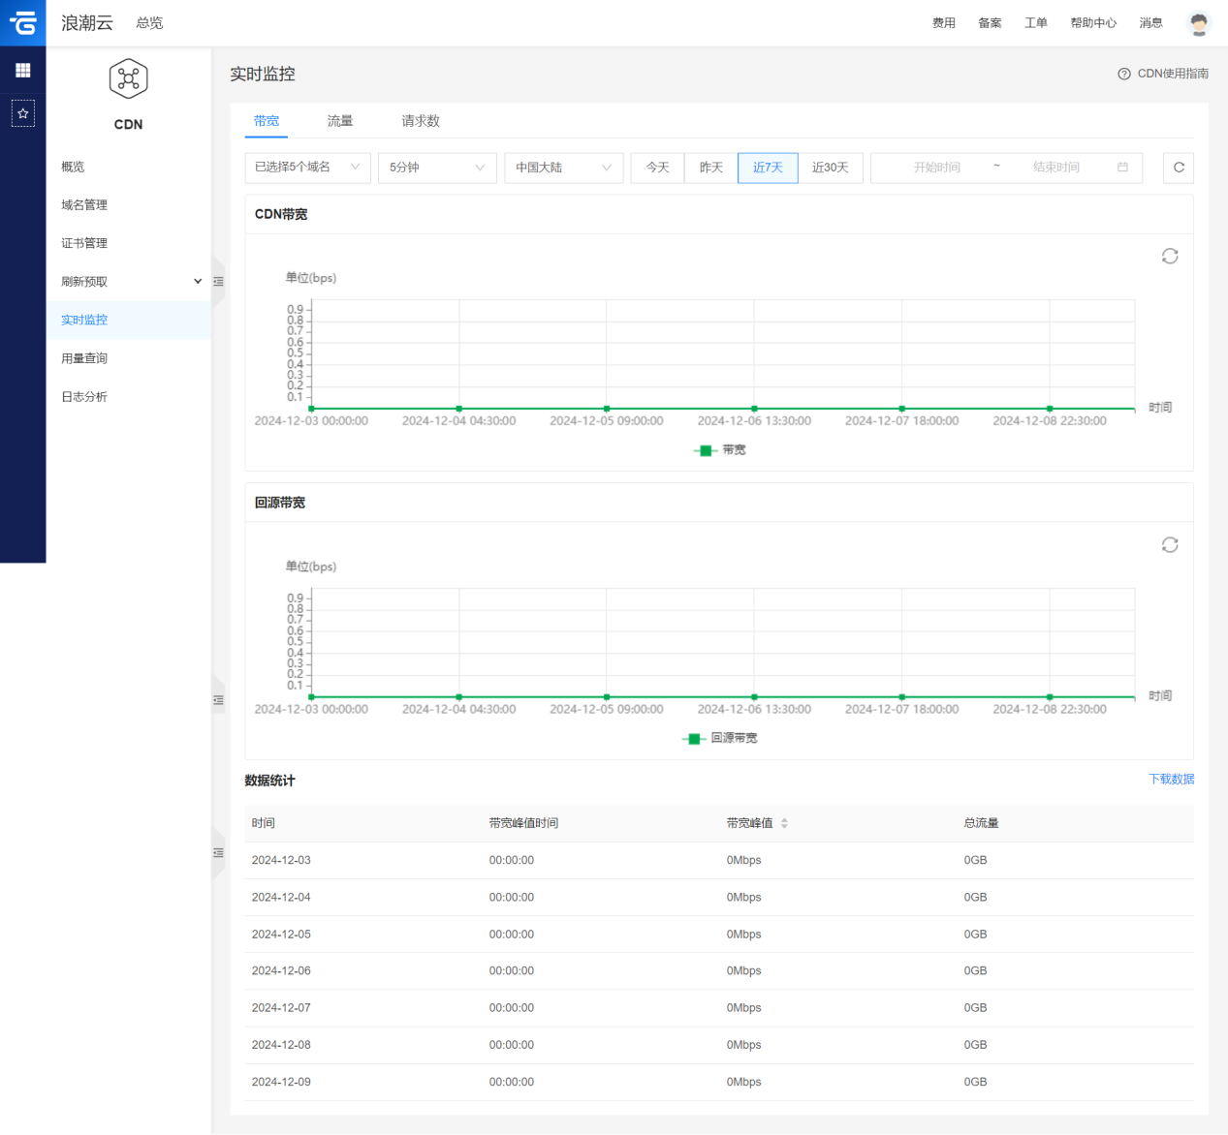Select the 近7天 time range
Screen dimensions: 1228x1135
(768, 168)
